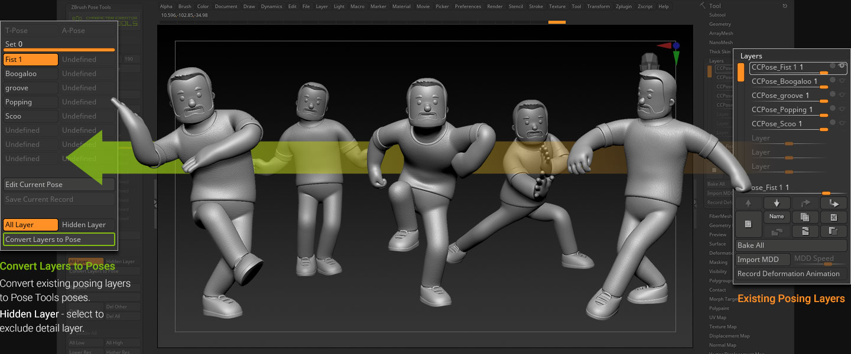Toggle the eye icon on CCPose_Fist 1 1
The image size is (851, 354).
pos(841,66)
